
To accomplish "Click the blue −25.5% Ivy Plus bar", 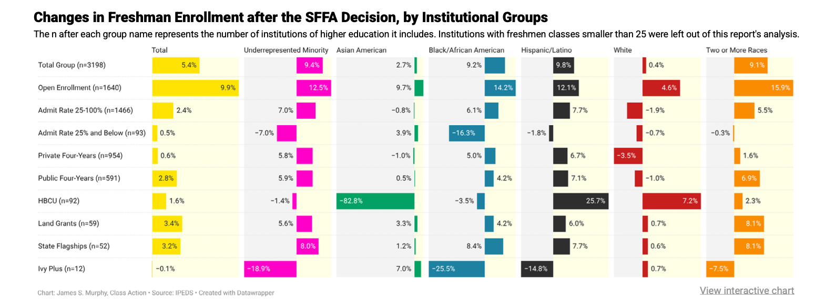I will coord(456,269).
